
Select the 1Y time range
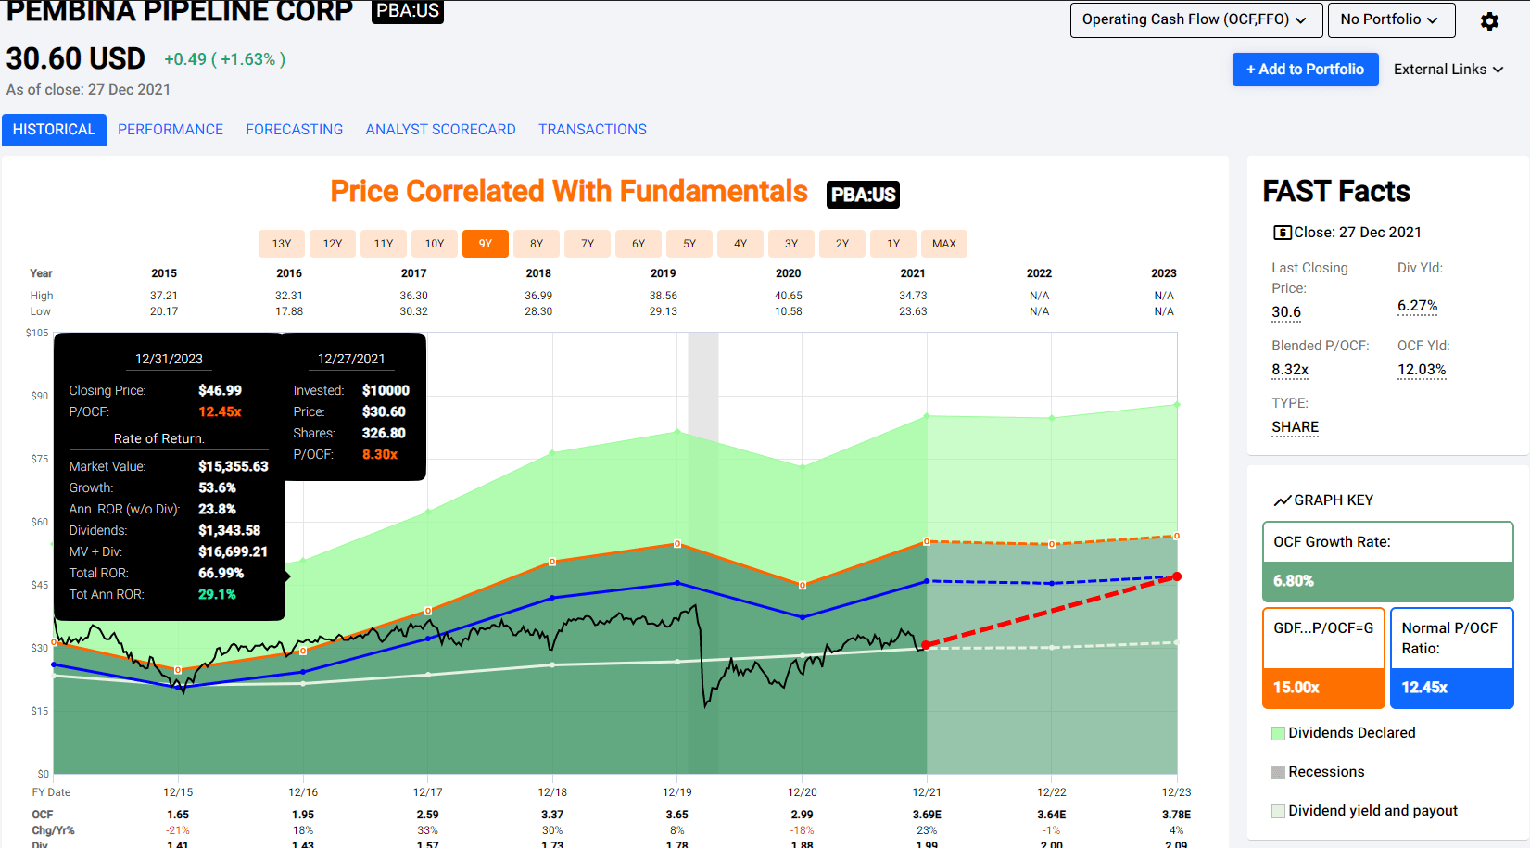click(x=893, y=244)
